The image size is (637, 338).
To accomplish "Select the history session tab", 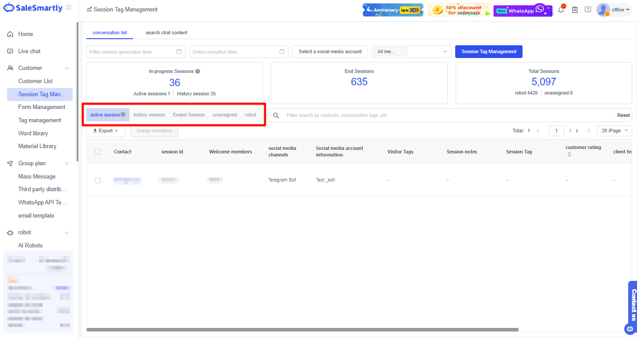I will (149, 115).
